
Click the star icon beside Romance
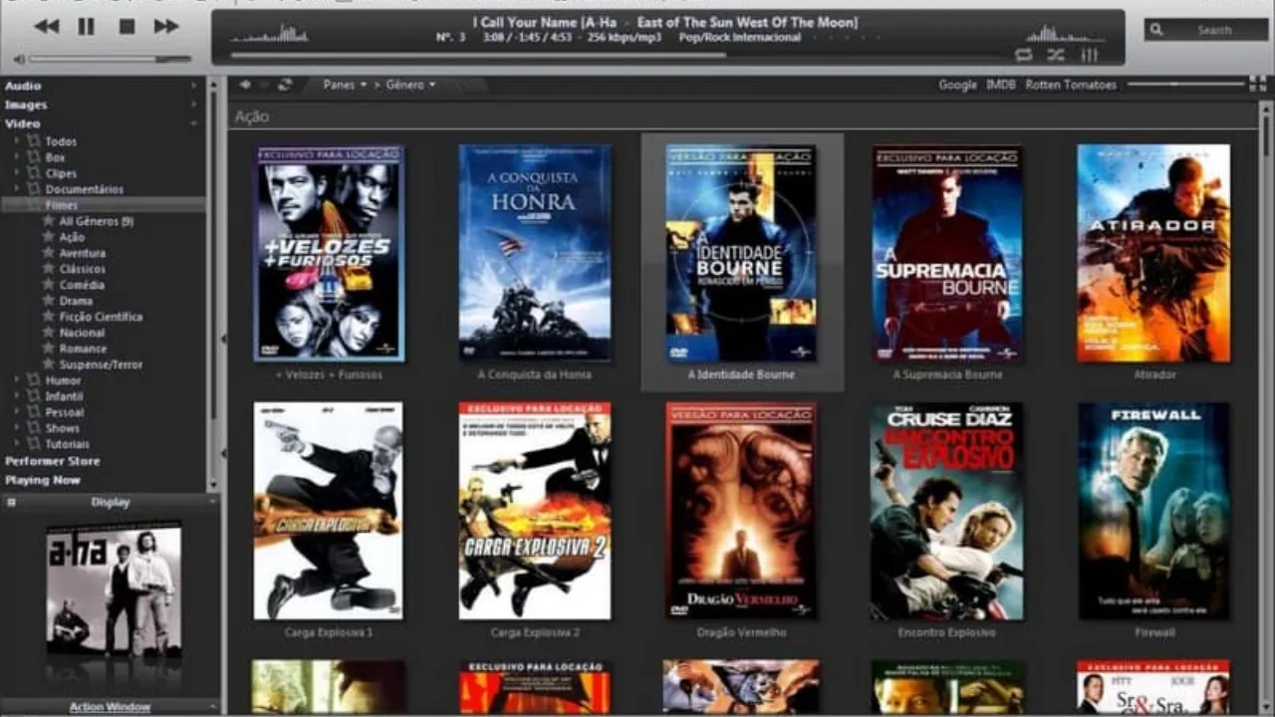(48, 349)
